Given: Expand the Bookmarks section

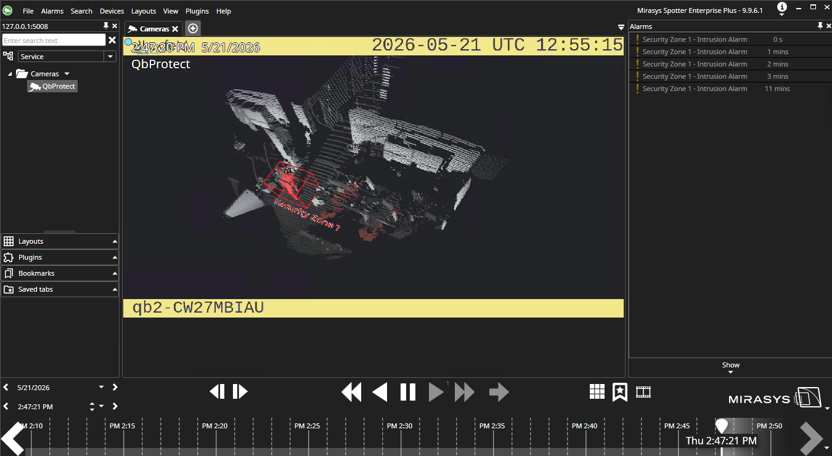Looking at the screenshot, I should click(60, 273).
